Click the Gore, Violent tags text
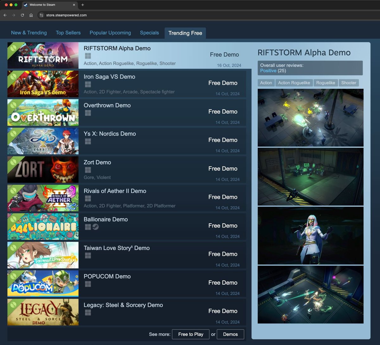The width and height of the screenshot is (380, 345). (97, 178)
